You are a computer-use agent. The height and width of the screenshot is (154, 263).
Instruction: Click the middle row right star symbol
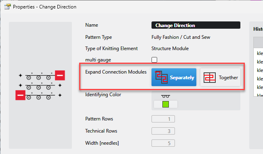click(60, 85)
